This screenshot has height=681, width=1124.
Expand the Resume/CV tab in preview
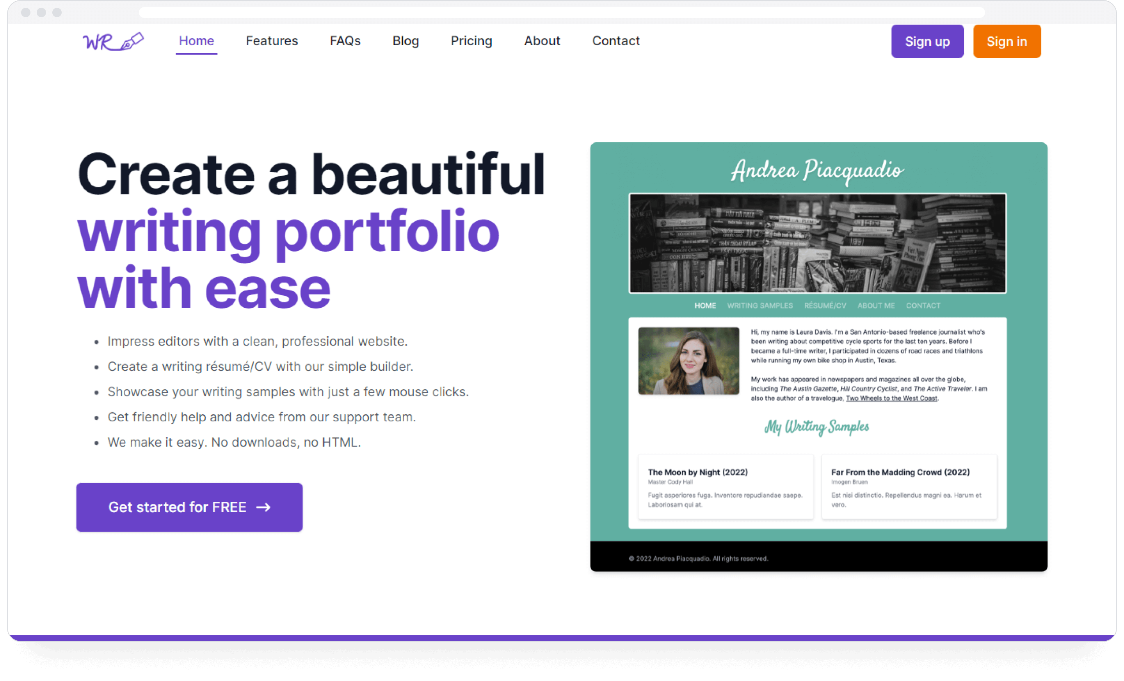pos(825,305)
